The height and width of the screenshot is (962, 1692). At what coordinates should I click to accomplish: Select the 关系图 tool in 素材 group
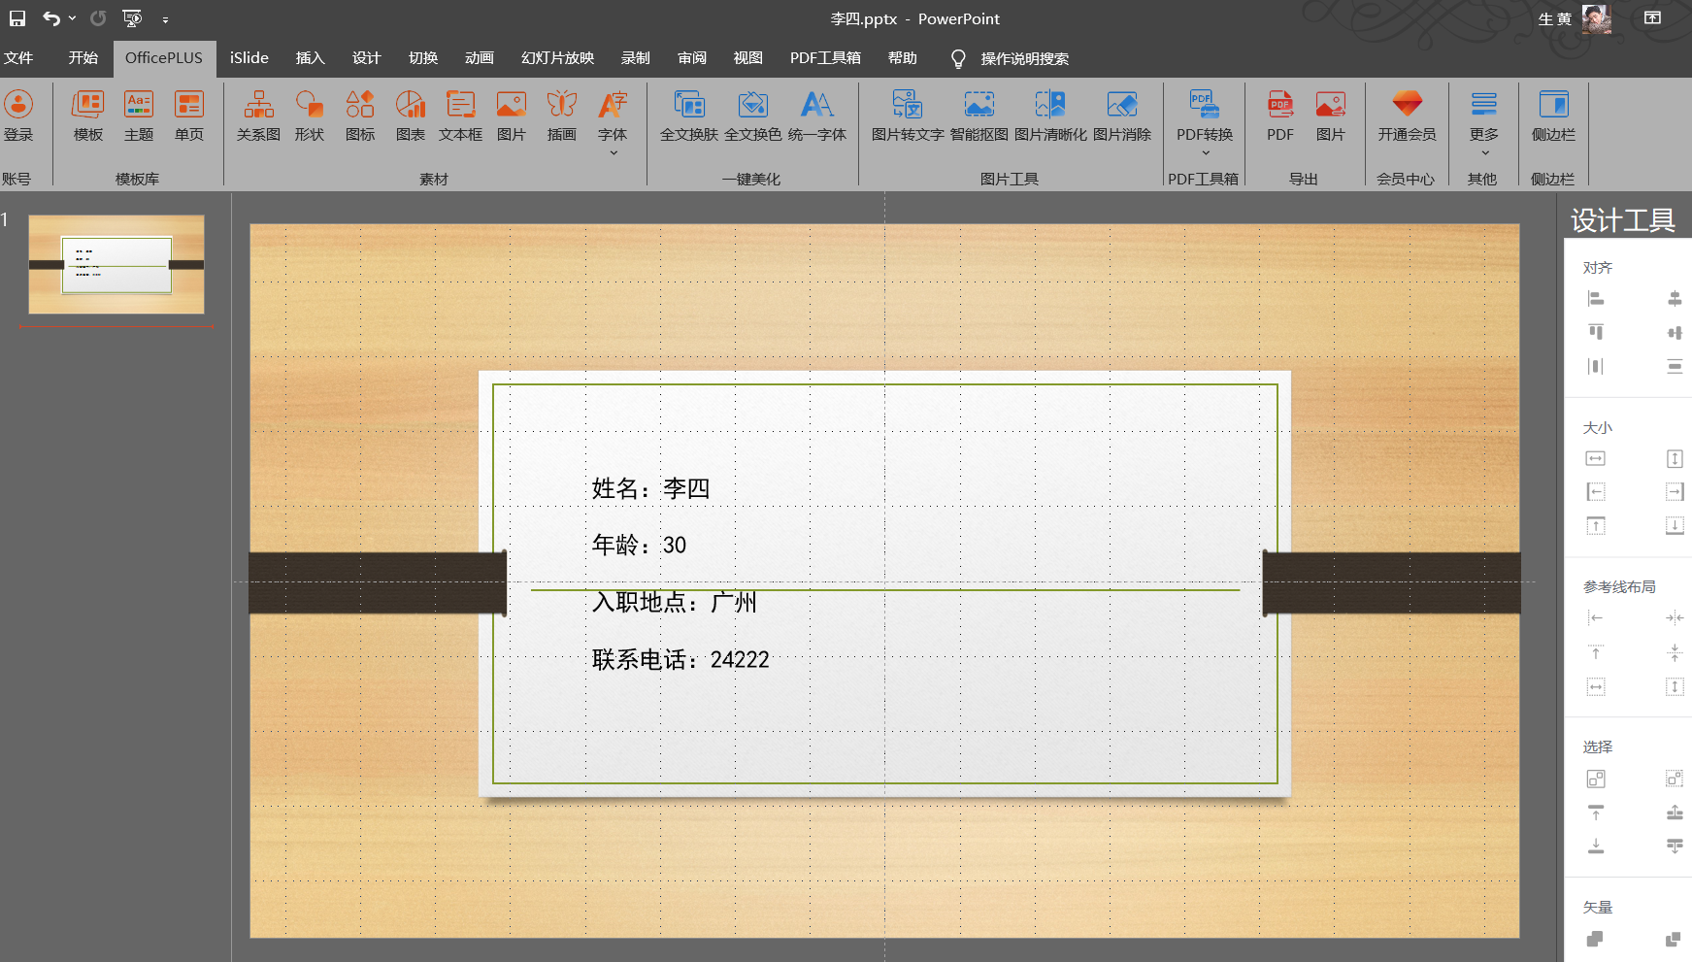point(258,116)
